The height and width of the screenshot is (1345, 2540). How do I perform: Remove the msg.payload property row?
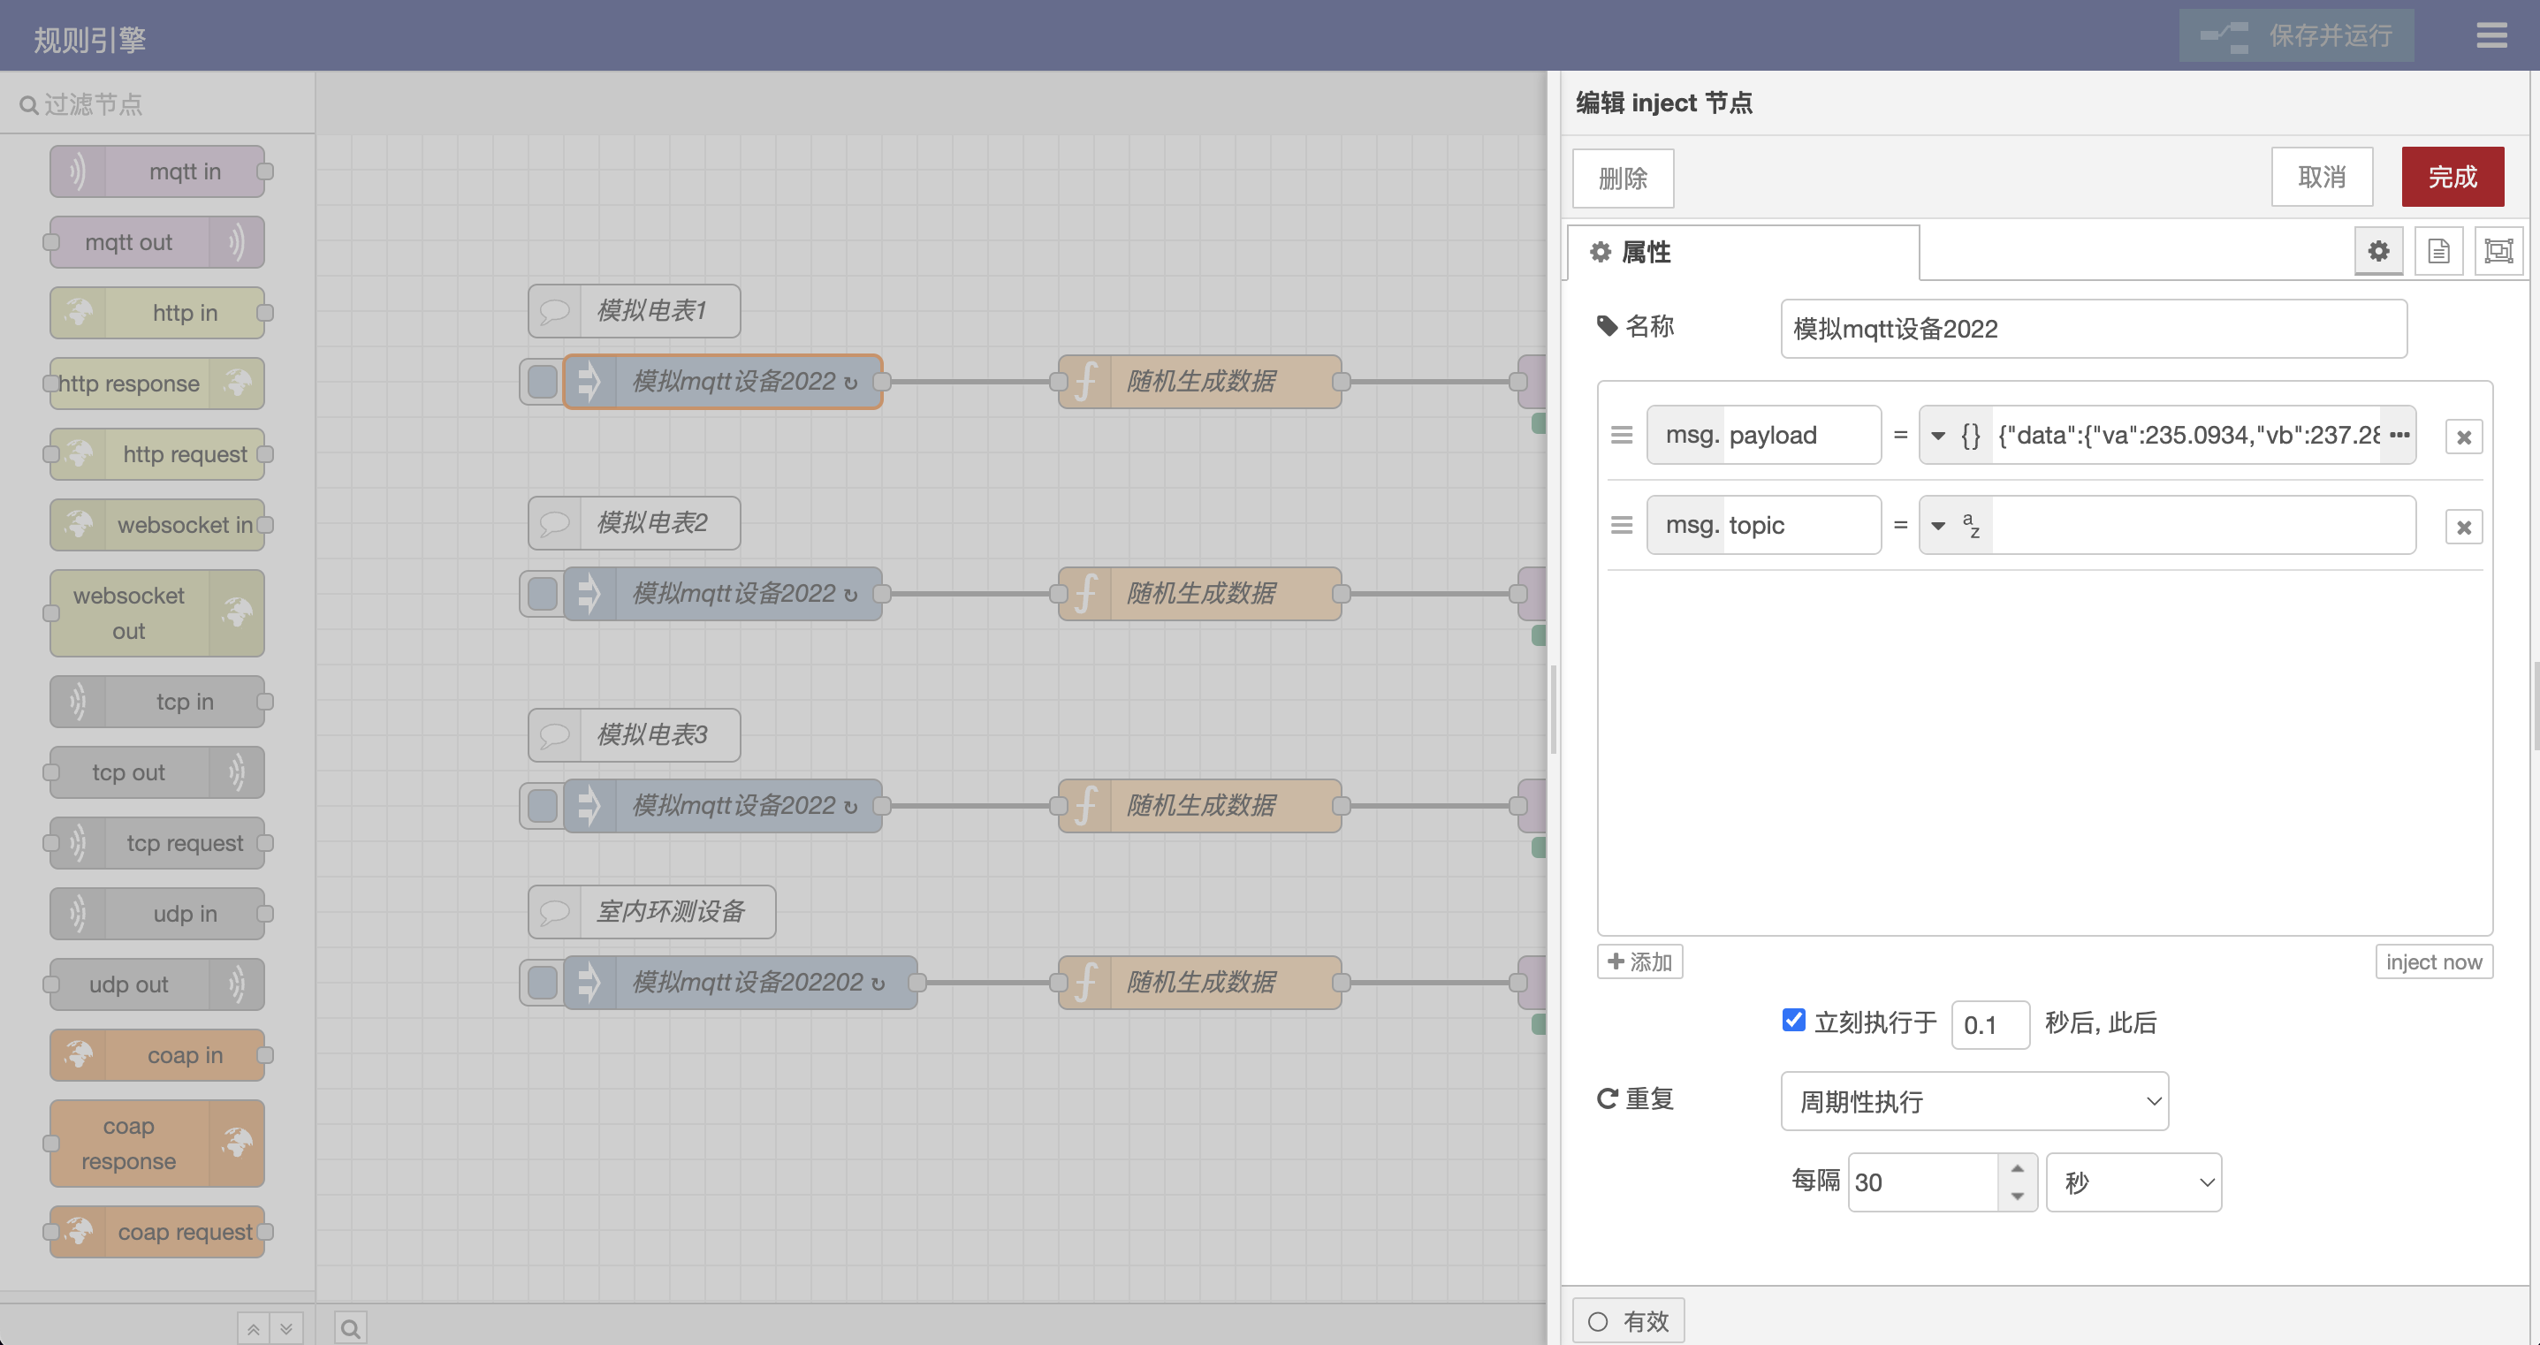2463,437
